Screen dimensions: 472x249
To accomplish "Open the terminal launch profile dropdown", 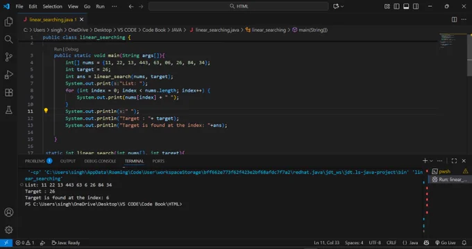I will [431, 161].
